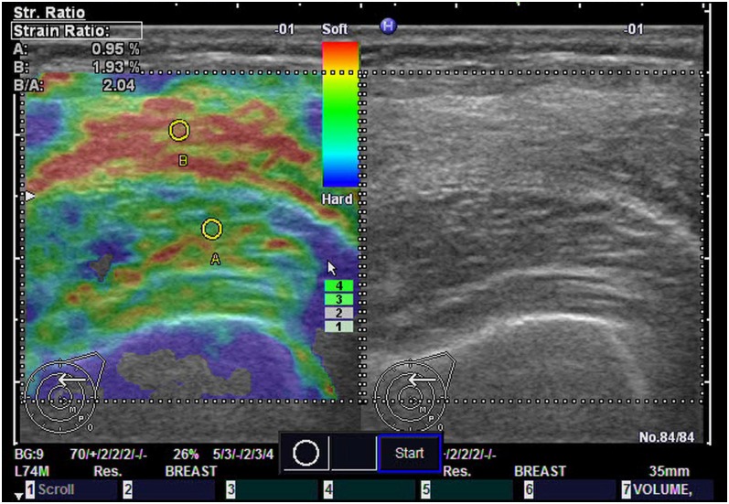This screenshot has height=504, width=729.
Task: Select function key 2 slot
Action: pyautogui.click(x=169, y=489)
